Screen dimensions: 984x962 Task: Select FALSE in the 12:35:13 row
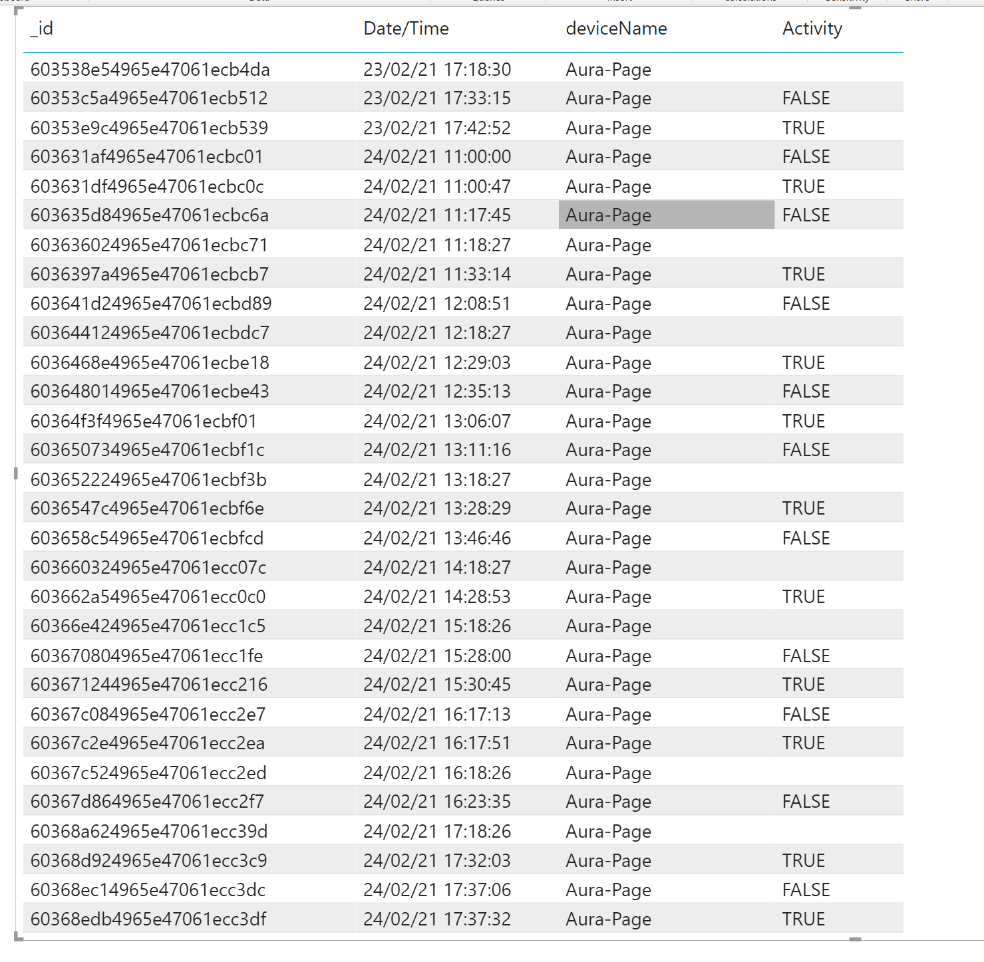[x=806, y=392]
